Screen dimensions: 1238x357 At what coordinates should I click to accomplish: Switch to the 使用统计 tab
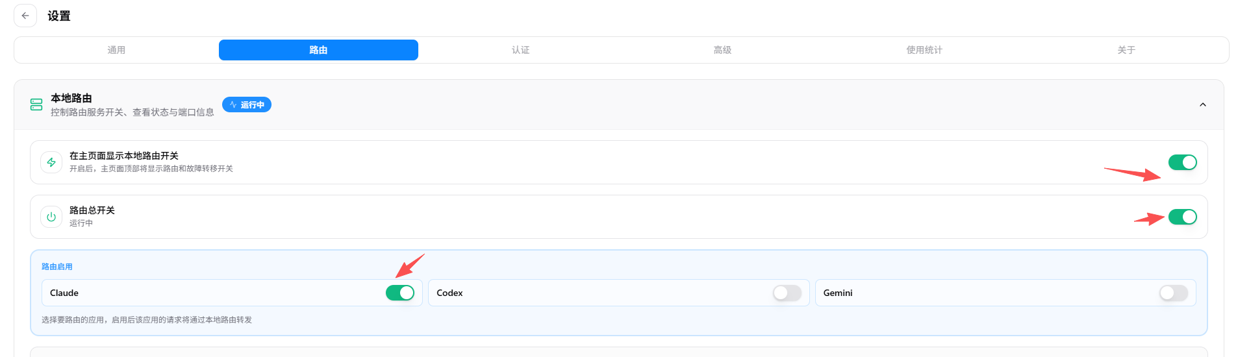pos(924,50)
